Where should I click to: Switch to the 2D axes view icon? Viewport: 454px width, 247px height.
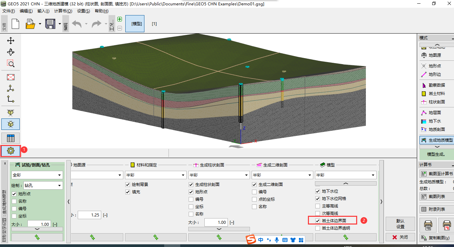[x=11, y=99]
